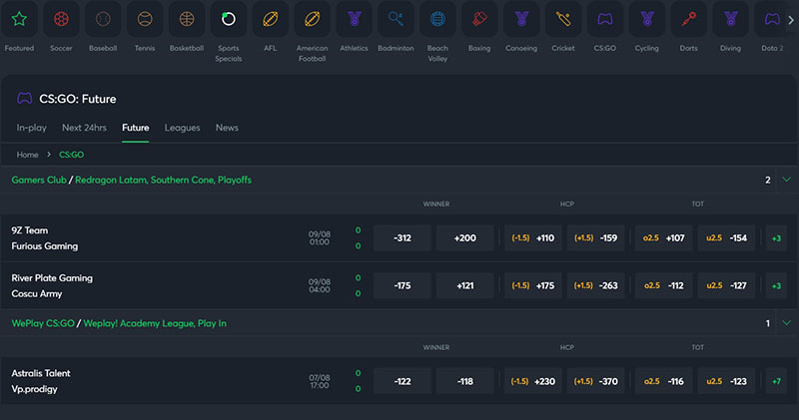This screenshot has height=420, width=799.
Task: Select over 2.5 total at -116
Action: pos(663,381)
